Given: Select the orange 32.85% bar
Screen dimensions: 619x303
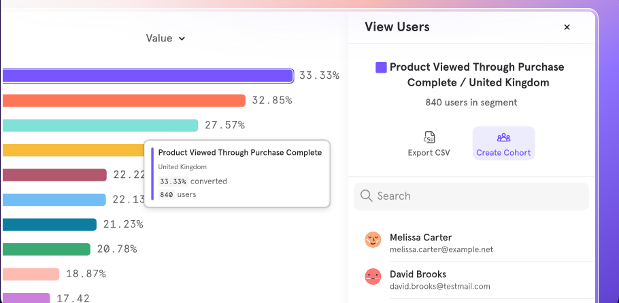Looking at the screenshot, I should 124,101.
